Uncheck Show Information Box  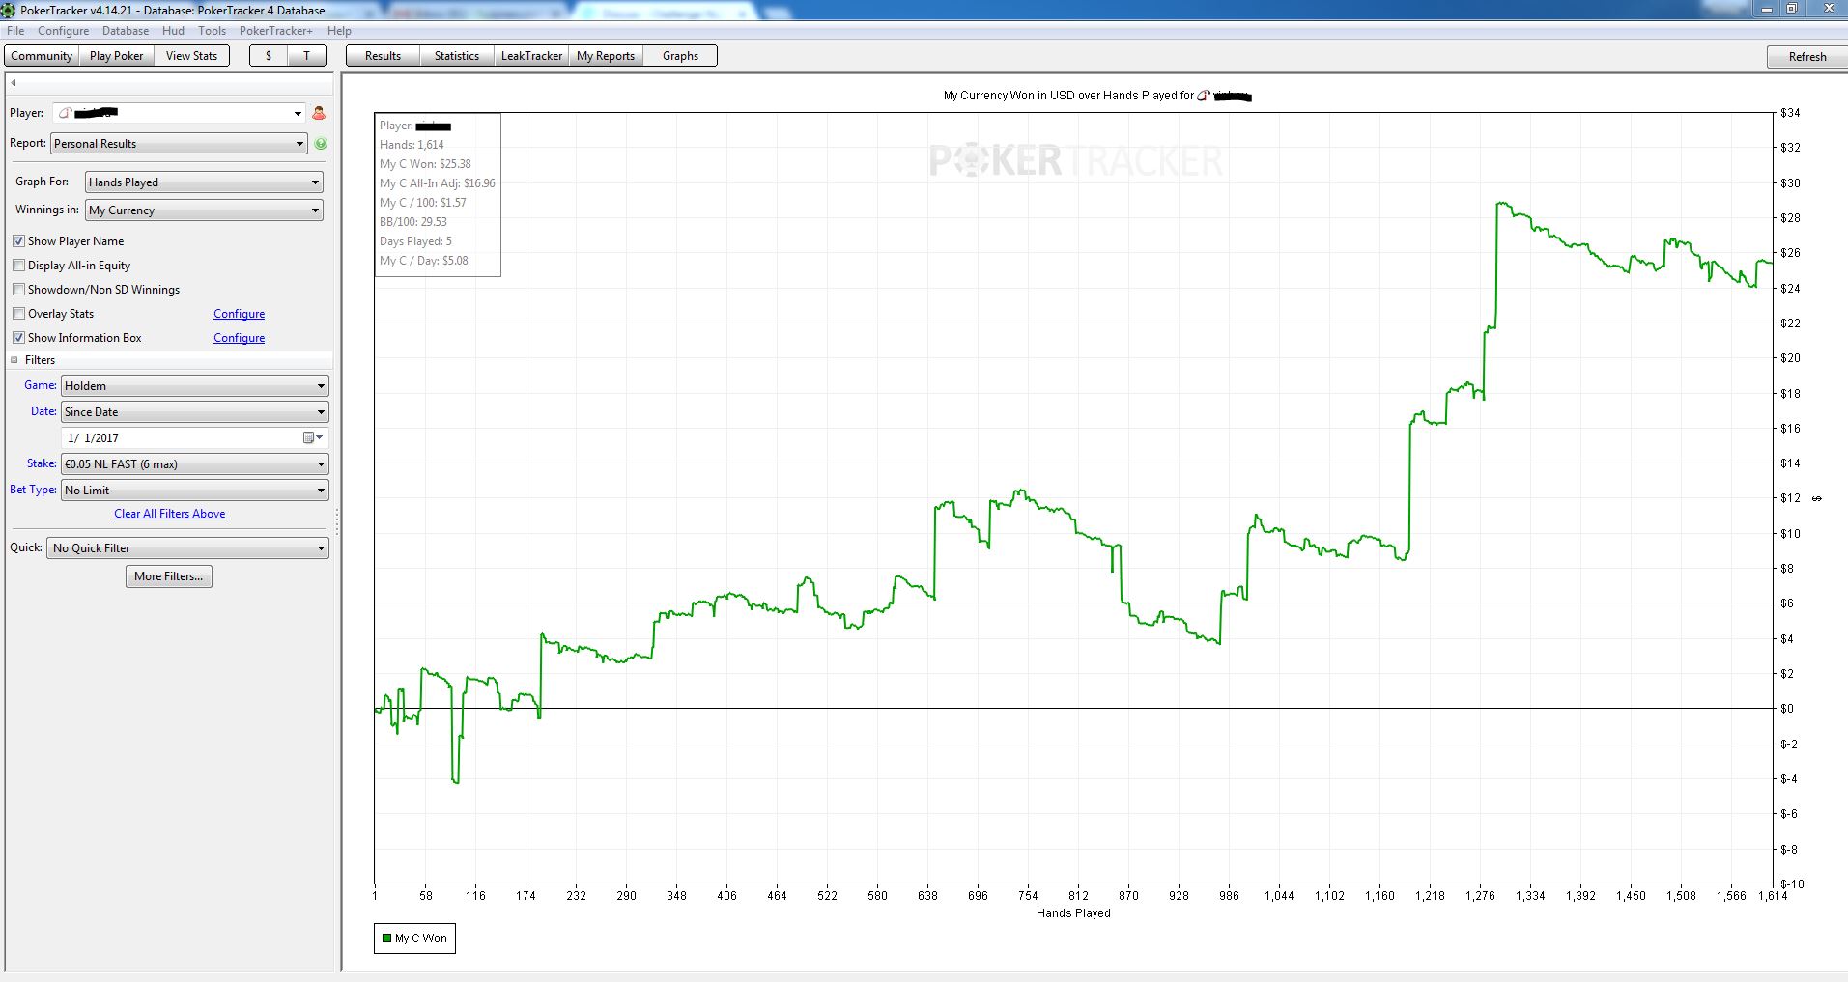[18, 338]
